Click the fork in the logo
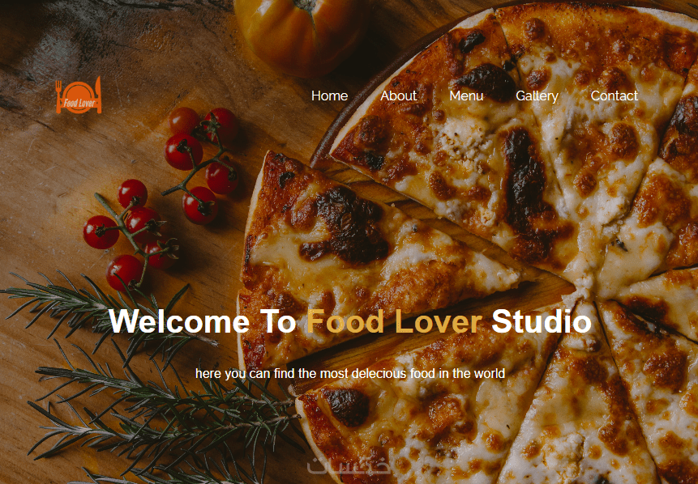698x484 pixels. pyautogui.click(x=58, y=96)
